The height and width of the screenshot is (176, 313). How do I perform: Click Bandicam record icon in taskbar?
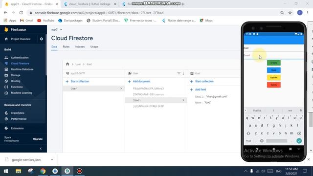[79, 171]
